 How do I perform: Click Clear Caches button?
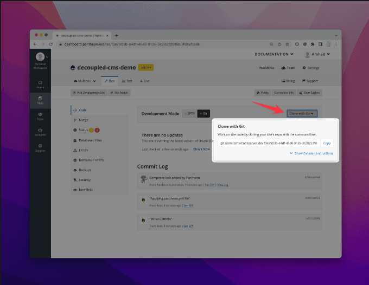coord(309,93)
